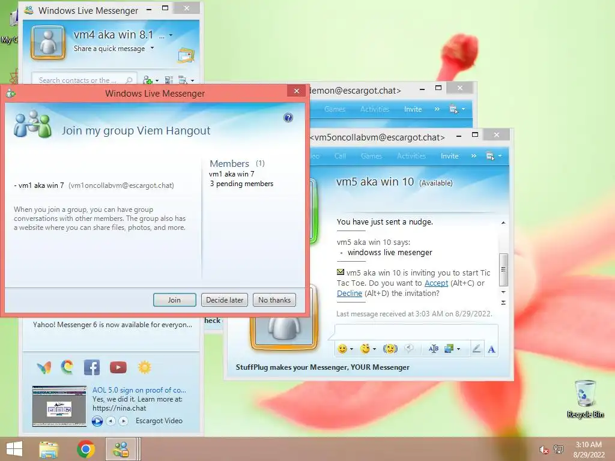Open the Facebook icon in Messenger
Image resolution: width=615 pixels, height=461 pixels.
(x=92, y=367)
